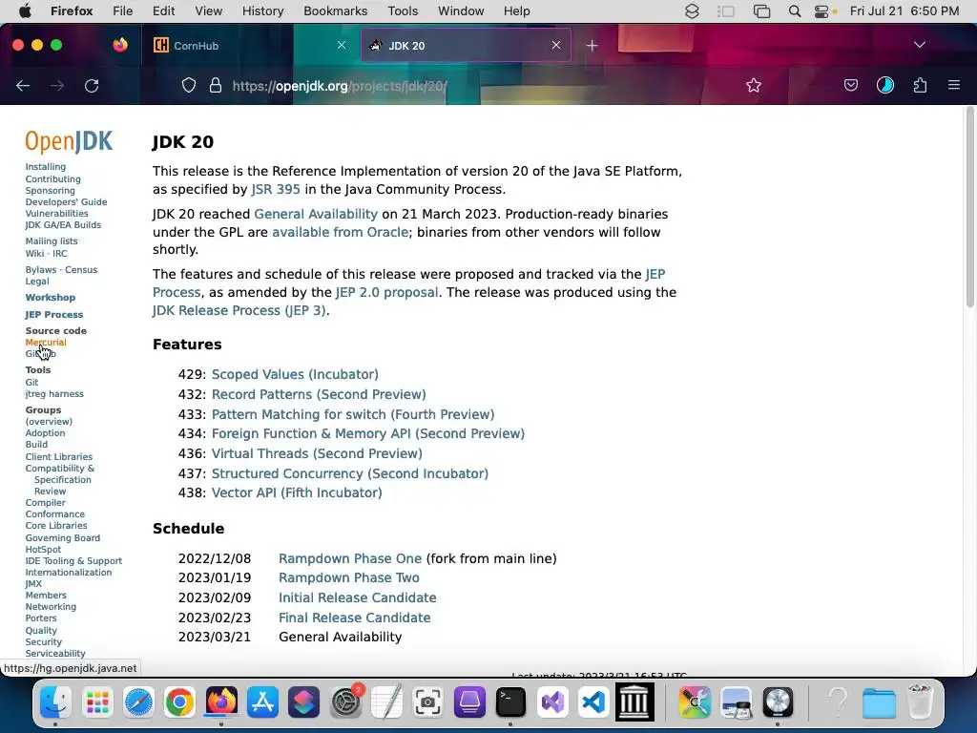Open Terminal from the Dock
Image resolution: width=977 pixels, height=733 pixels.
pyautogui.click(x=510, y=702)
